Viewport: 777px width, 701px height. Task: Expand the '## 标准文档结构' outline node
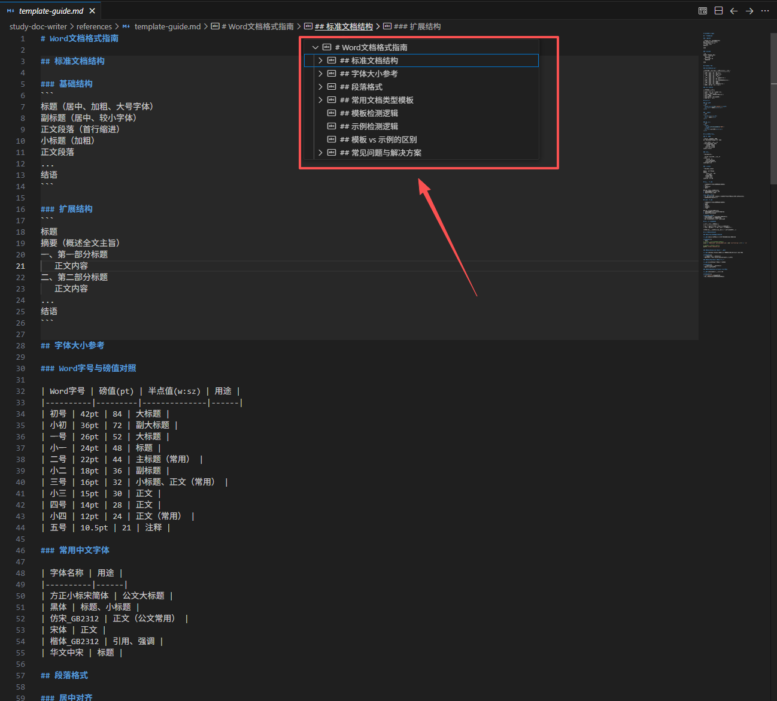[x=320, y=60]
